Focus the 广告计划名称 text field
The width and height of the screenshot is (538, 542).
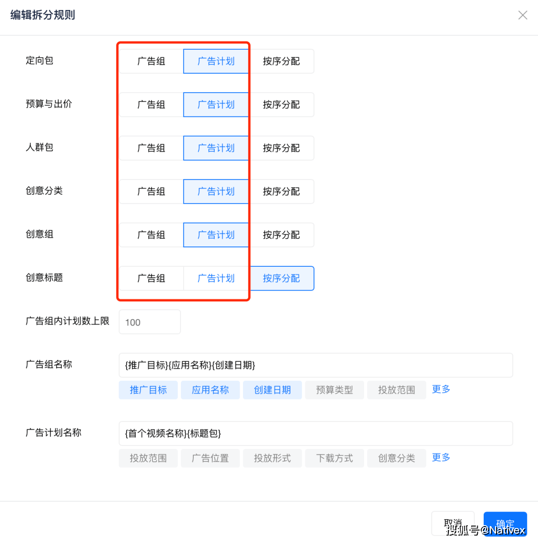[315, 433]
